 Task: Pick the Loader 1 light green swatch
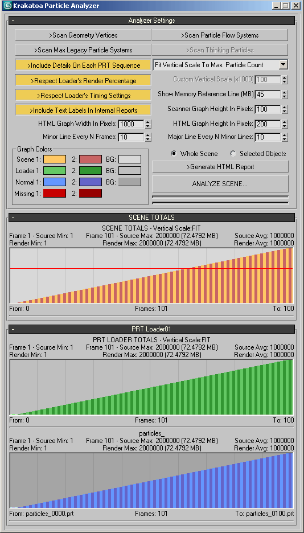(x=55, y=171)
